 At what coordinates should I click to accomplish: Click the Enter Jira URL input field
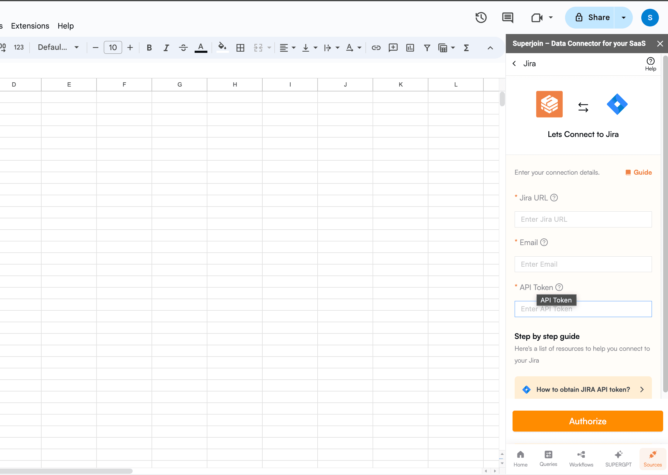pyautogui.click(x=583, y=220)
